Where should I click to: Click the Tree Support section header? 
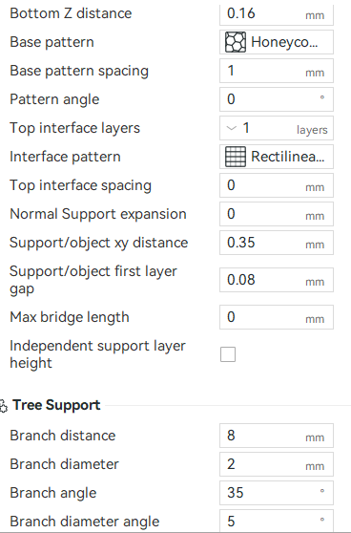pos(56,405)
